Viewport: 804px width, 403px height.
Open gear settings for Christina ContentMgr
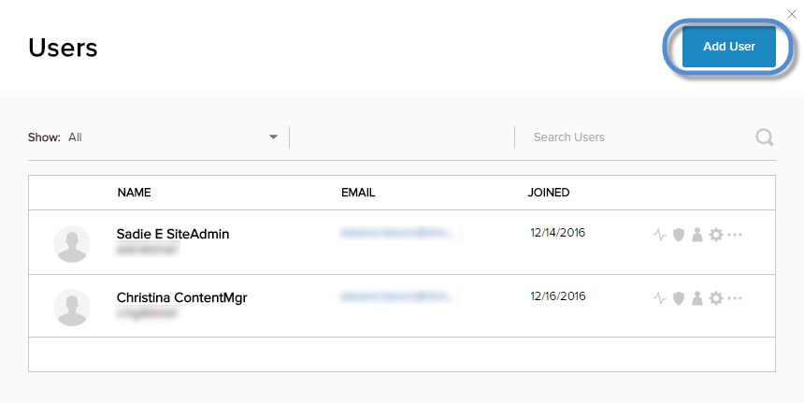(716, 298)
